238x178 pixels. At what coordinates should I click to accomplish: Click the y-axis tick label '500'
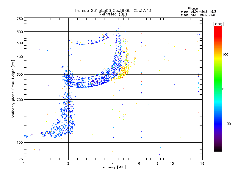[x=20, y=43]
